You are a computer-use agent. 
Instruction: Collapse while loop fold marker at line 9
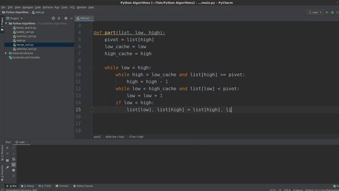point(92,68)
